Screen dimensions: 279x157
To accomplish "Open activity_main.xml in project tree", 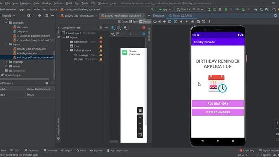I will coord(27,53).
